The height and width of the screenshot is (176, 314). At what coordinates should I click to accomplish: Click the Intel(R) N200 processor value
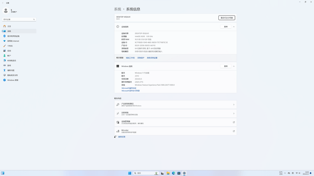(144, 37)
